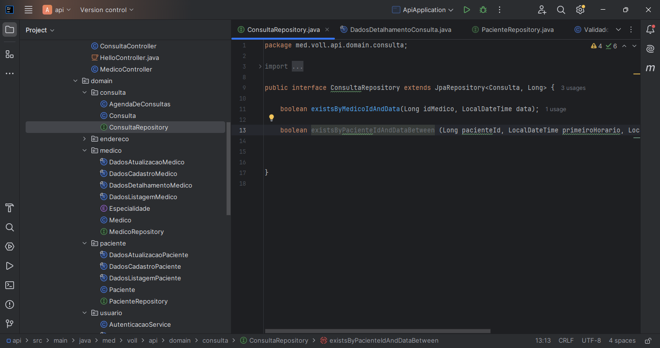Open the Build hammer tool window
The image size is (660, 348).
click(x=10, y=208)
